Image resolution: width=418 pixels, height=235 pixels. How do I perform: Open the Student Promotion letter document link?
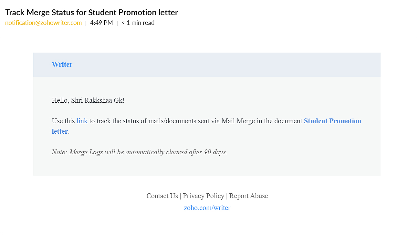pos(206,126)
